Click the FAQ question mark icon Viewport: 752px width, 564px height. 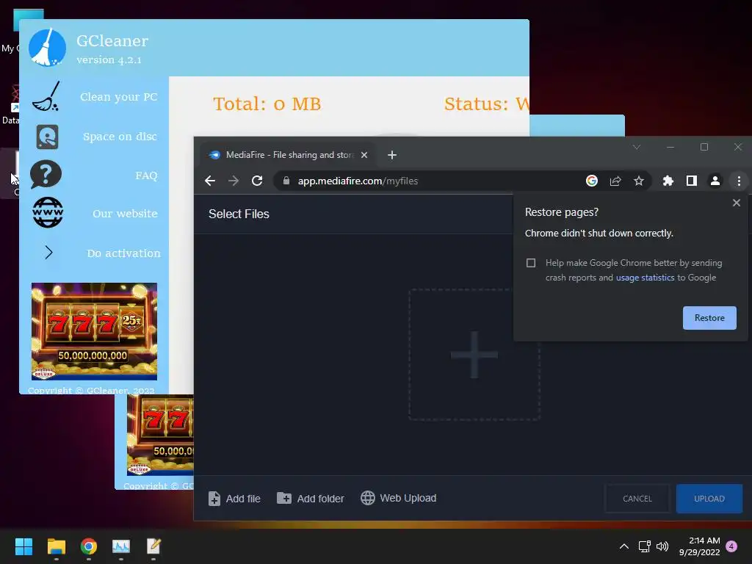46,174
